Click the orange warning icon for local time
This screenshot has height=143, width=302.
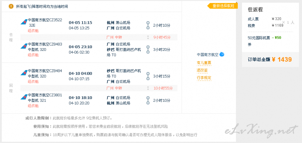pyautogui.click(x=11, y=6)
